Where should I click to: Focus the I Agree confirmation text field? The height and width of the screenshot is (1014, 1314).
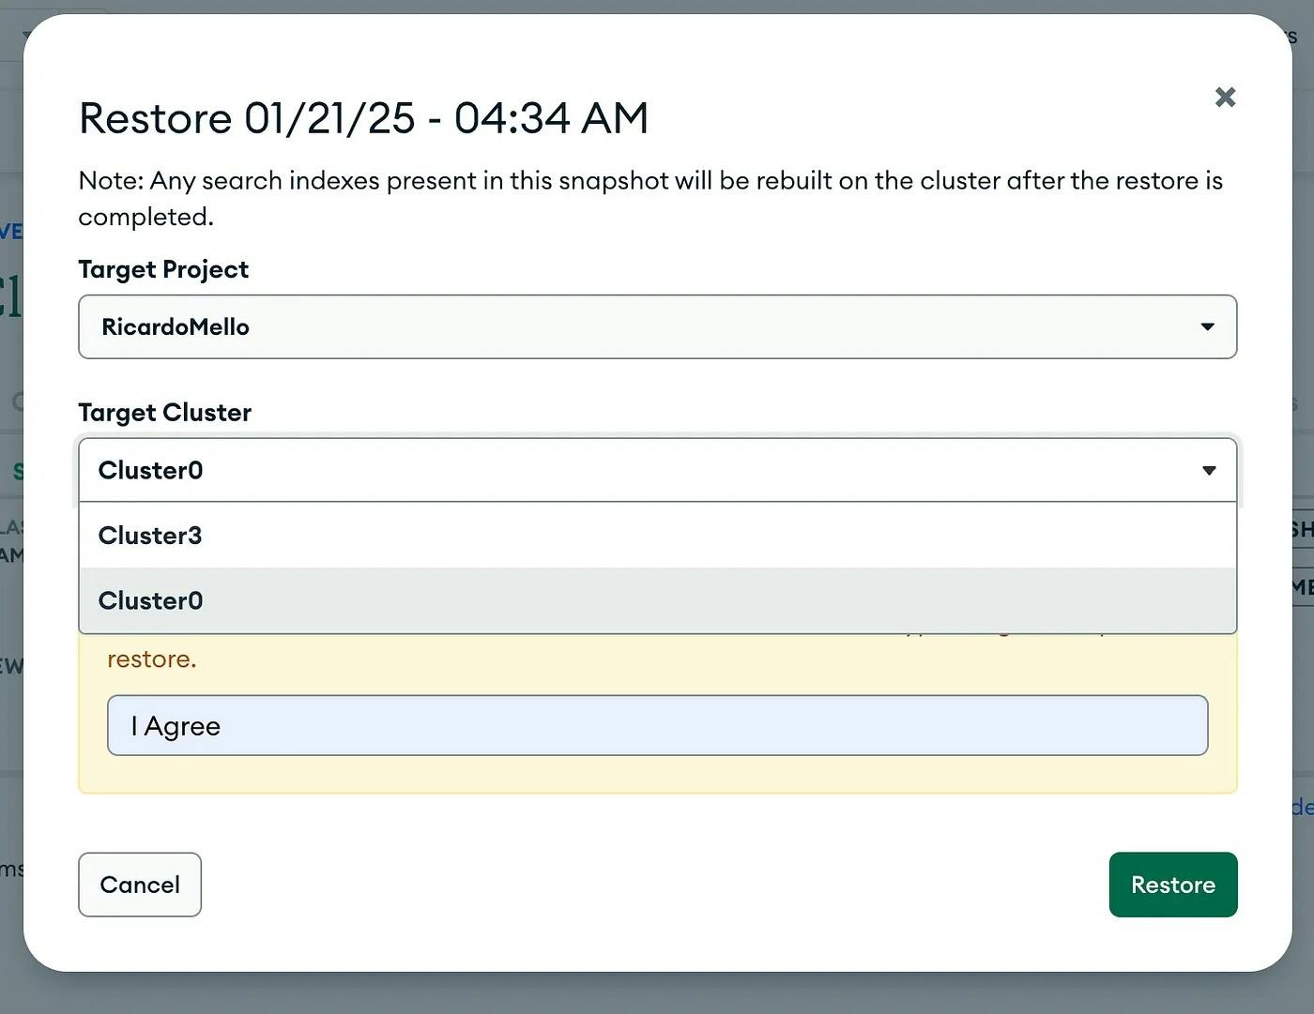[x=657, y=726]
